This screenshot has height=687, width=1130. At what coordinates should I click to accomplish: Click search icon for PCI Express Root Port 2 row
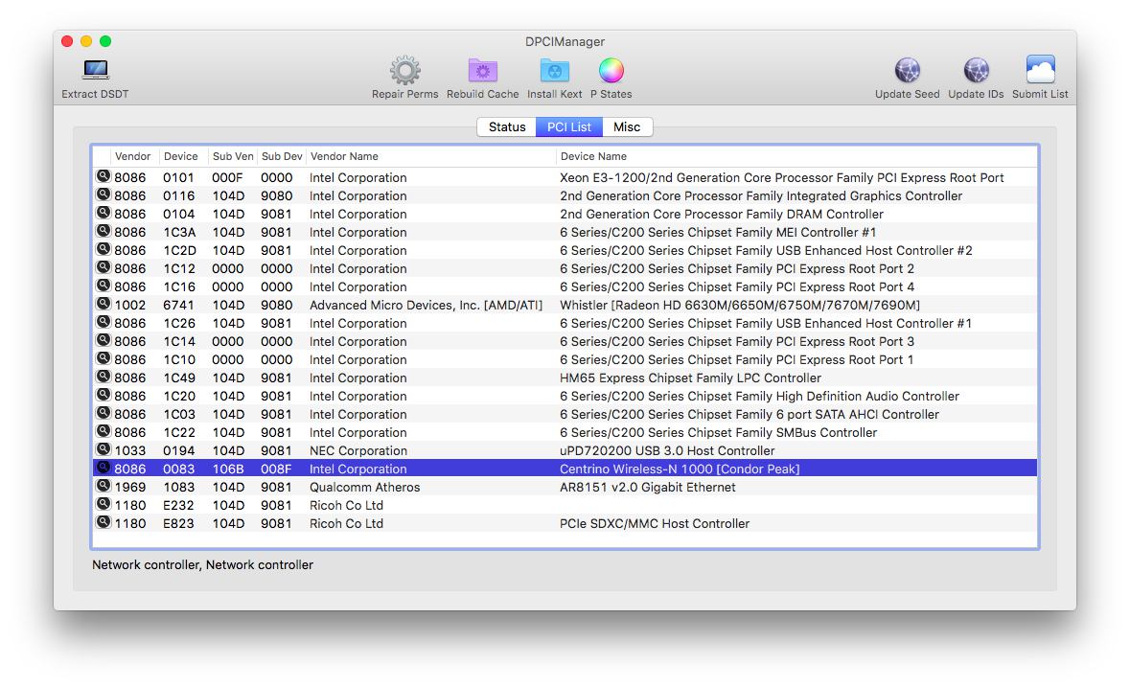tap(104, 267)
